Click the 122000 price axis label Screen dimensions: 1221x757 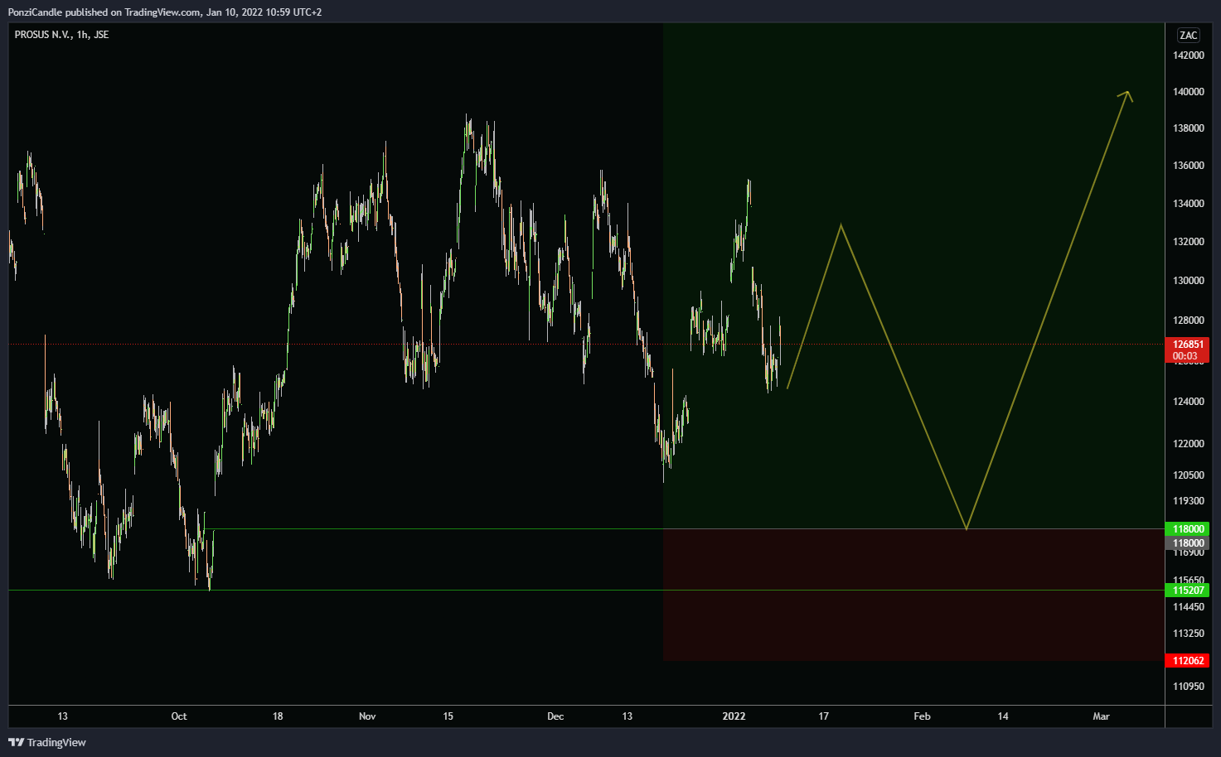(1188, 444)
